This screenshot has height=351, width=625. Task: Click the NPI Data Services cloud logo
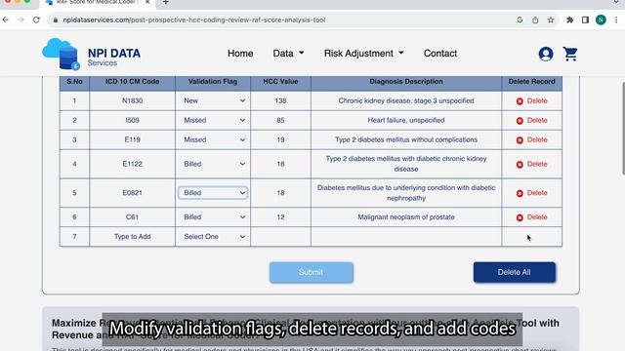(x=61, y=54)
